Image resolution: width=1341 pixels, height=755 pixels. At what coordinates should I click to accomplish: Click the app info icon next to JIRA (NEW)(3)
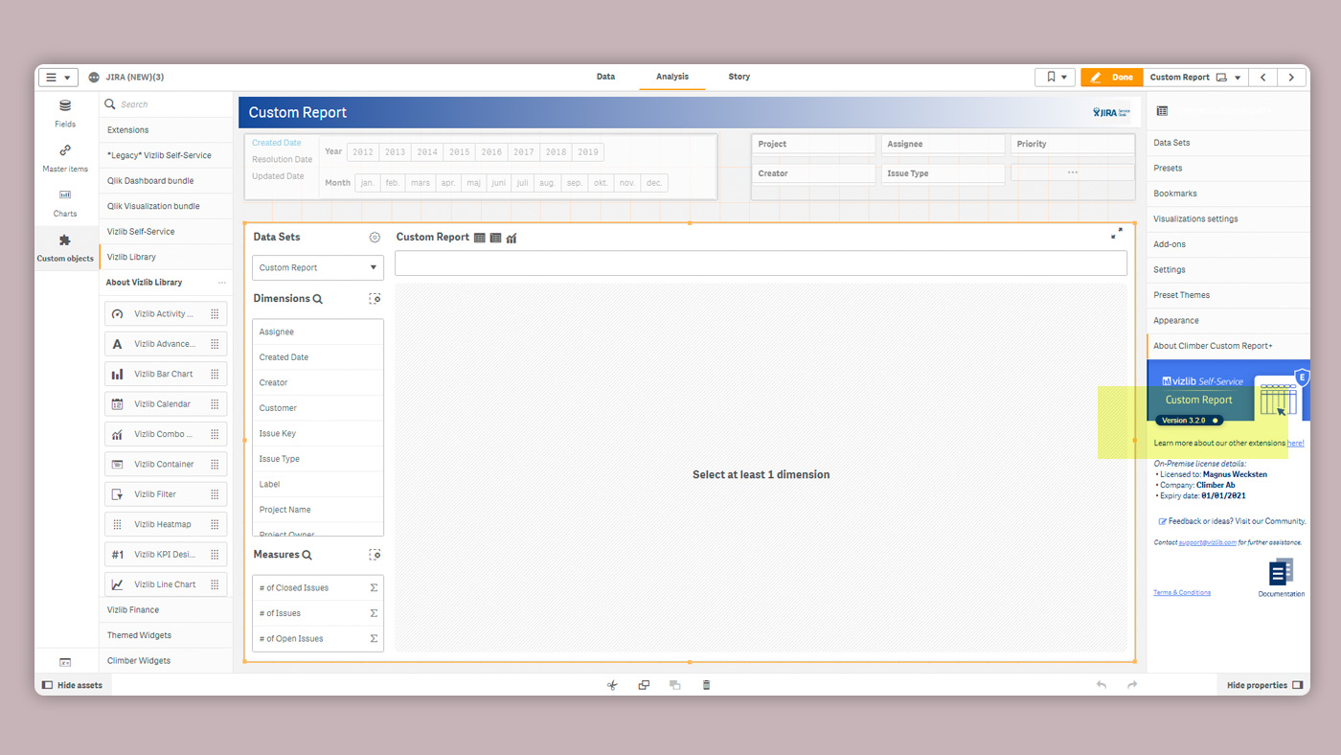coord(94,78)
